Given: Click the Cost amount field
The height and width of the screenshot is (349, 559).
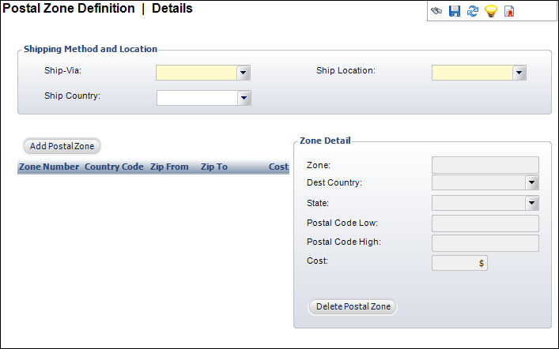Looking at the screenshot, I should (x=459, y=263).
